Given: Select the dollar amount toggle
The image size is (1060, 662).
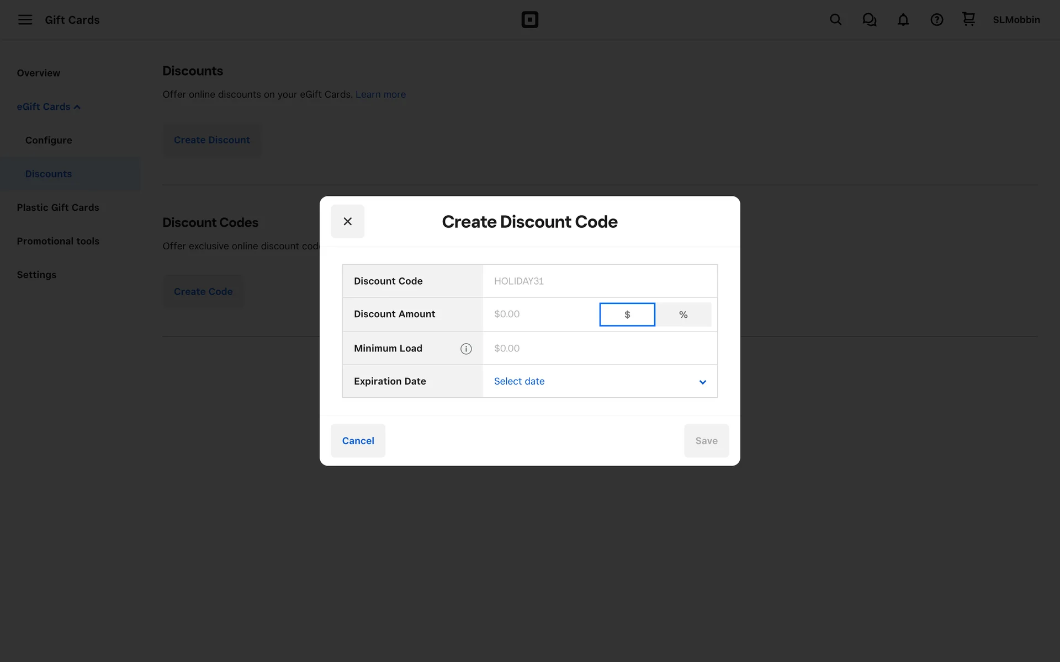Looking at the screenshot, I should tap(627, 314).
